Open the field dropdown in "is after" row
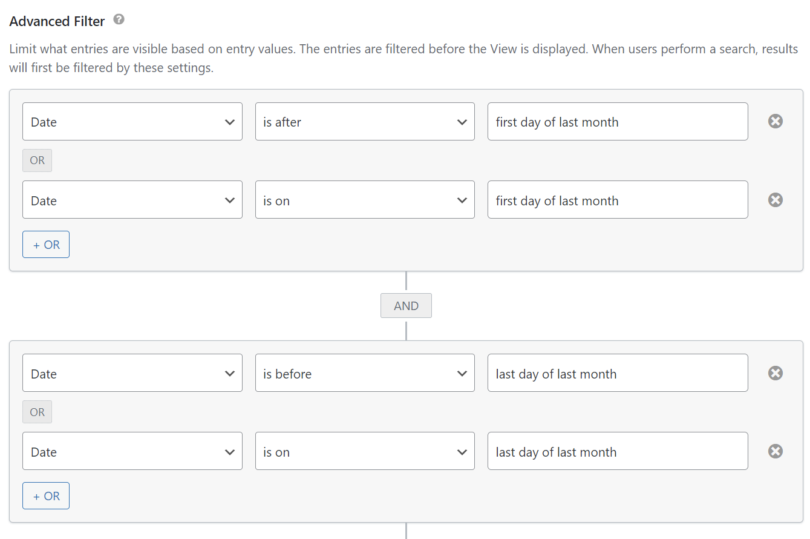This screenshot has width=810, height=539. point(132,122)
